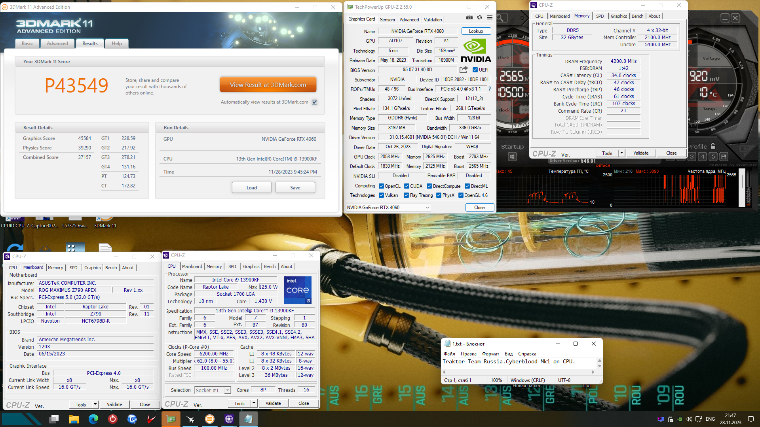Image resolution: width=760 pixels, height=427 pixels.
Task: Open network status tray icon
Action: 699,419
